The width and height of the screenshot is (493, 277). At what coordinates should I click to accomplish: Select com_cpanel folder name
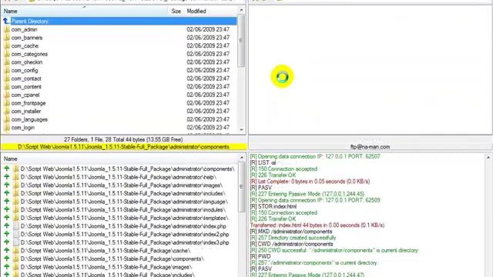click(25, 95)
